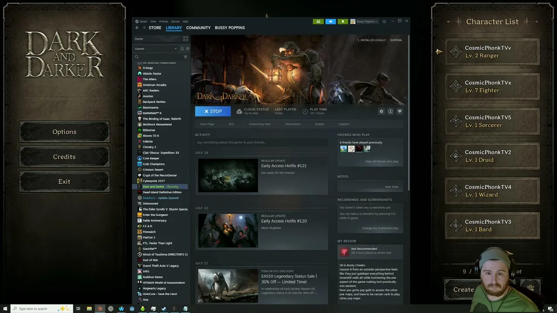This screenshot has height=313, width=557.
Task: Open the Friends menu
Action: point(164,21)
